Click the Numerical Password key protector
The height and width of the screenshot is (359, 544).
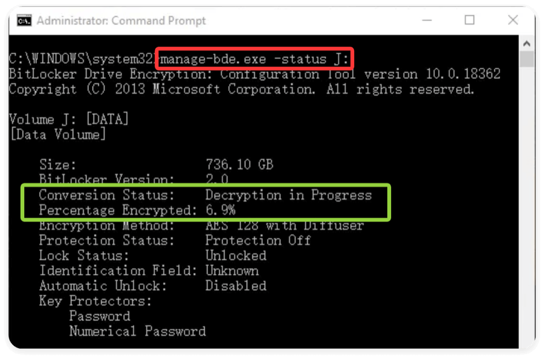pos(137,331)
